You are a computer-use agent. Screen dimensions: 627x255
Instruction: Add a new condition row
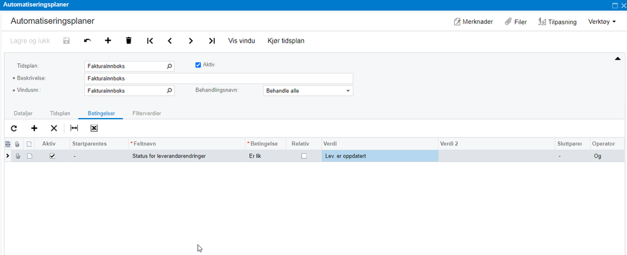(35, 128)
